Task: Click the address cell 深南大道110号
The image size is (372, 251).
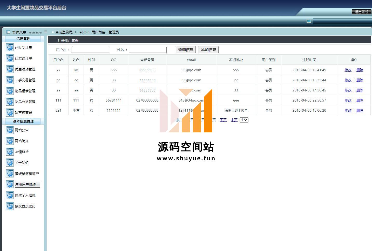Action: point(236,110)
